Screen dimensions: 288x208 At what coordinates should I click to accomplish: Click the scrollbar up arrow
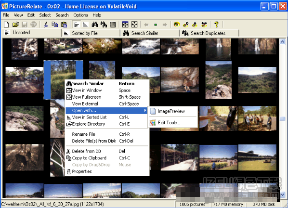click(x=282, y=42)
